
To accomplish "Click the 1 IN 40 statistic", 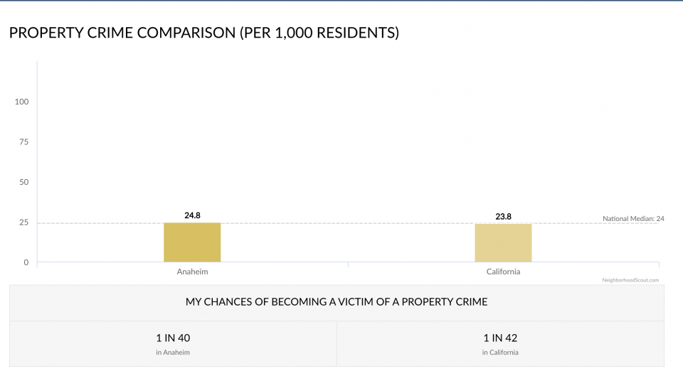I will [x=173, y=338].
